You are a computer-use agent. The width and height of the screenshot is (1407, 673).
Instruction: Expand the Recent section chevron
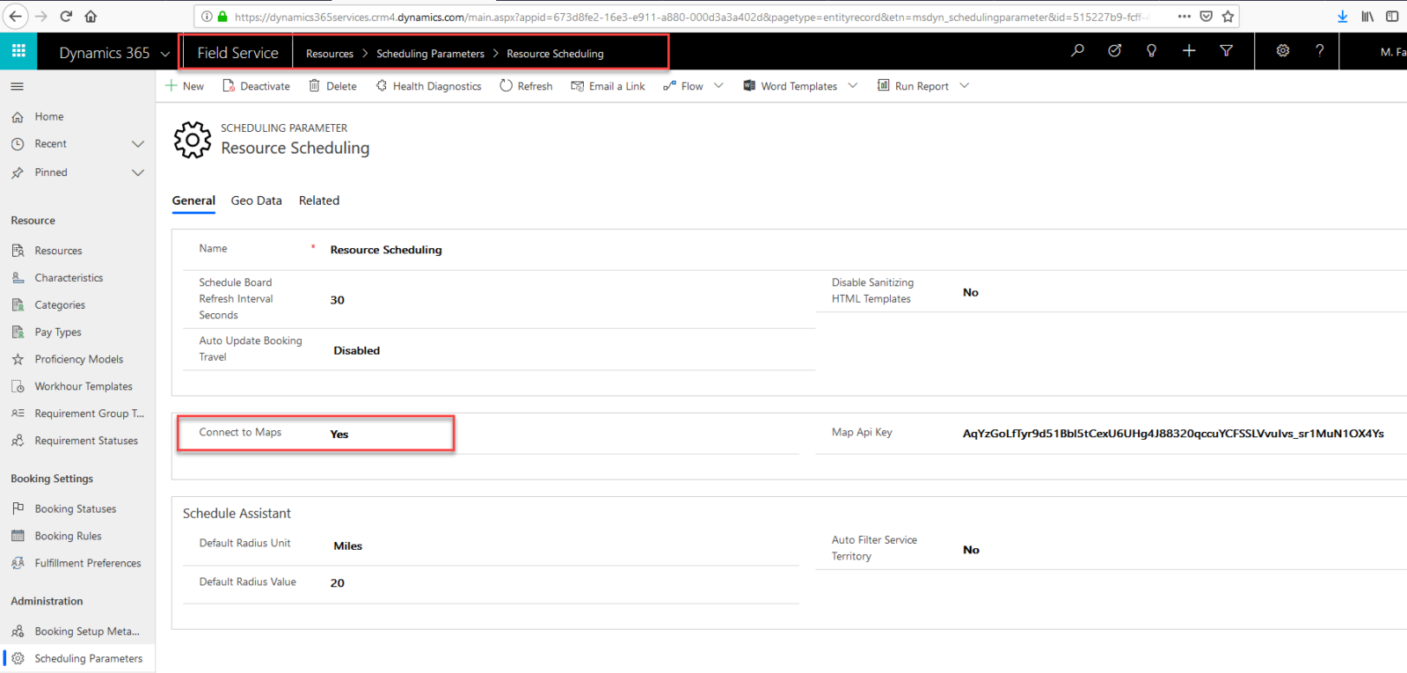138,144
